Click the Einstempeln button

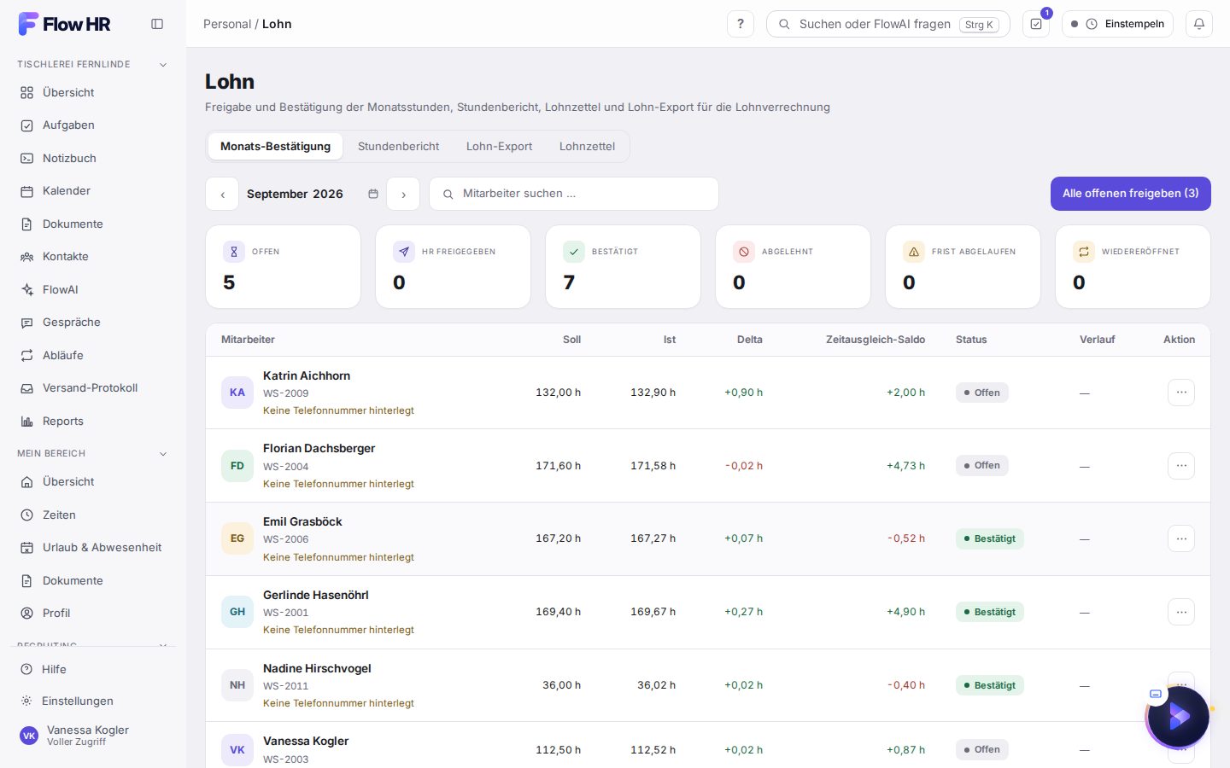pyautogui.click(x=1117, y=24)
